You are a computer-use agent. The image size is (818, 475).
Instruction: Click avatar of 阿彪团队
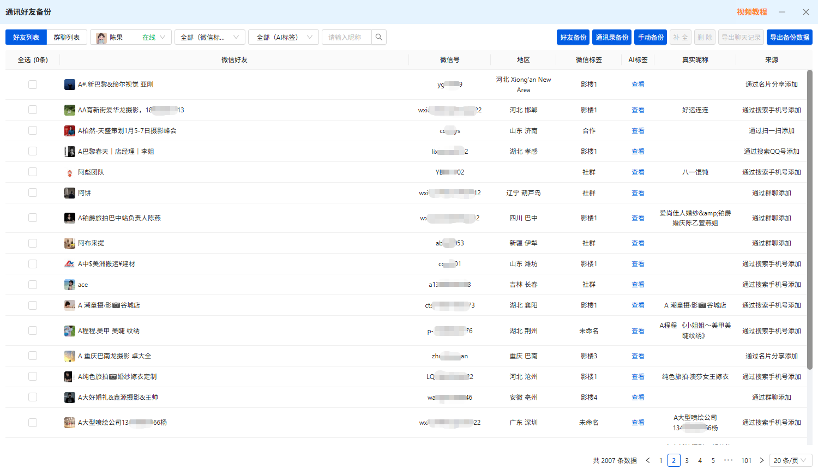point(70,172)
